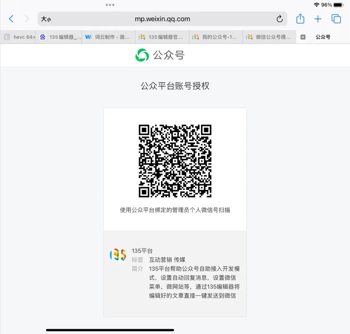
Task: Click the colorful 135 platform logo
Action: (118, 254)
